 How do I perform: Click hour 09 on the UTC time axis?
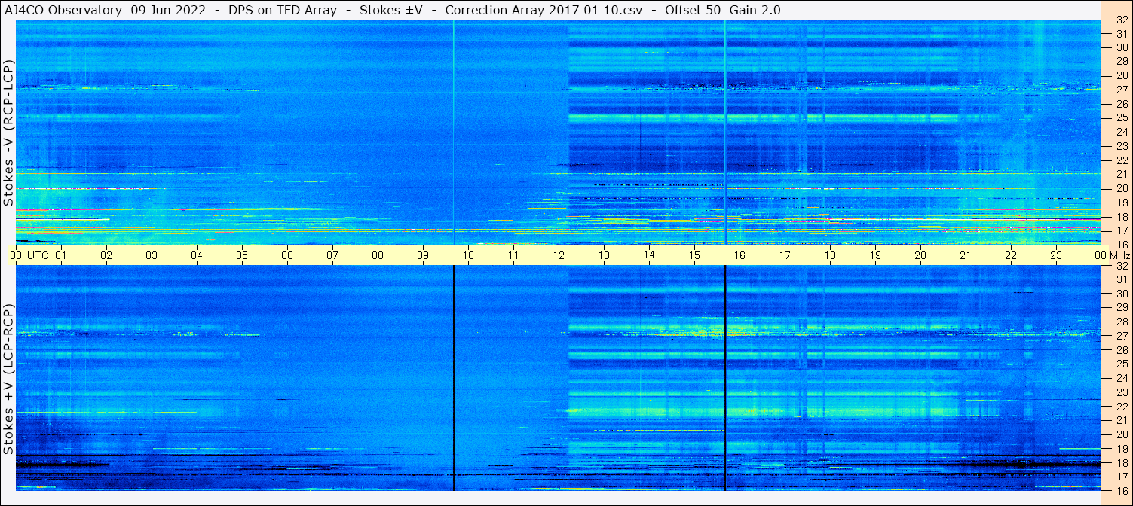[423, 255]
